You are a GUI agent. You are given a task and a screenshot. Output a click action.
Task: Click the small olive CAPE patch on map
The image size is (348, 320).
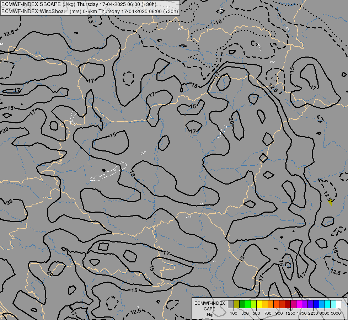pos(330,202)
